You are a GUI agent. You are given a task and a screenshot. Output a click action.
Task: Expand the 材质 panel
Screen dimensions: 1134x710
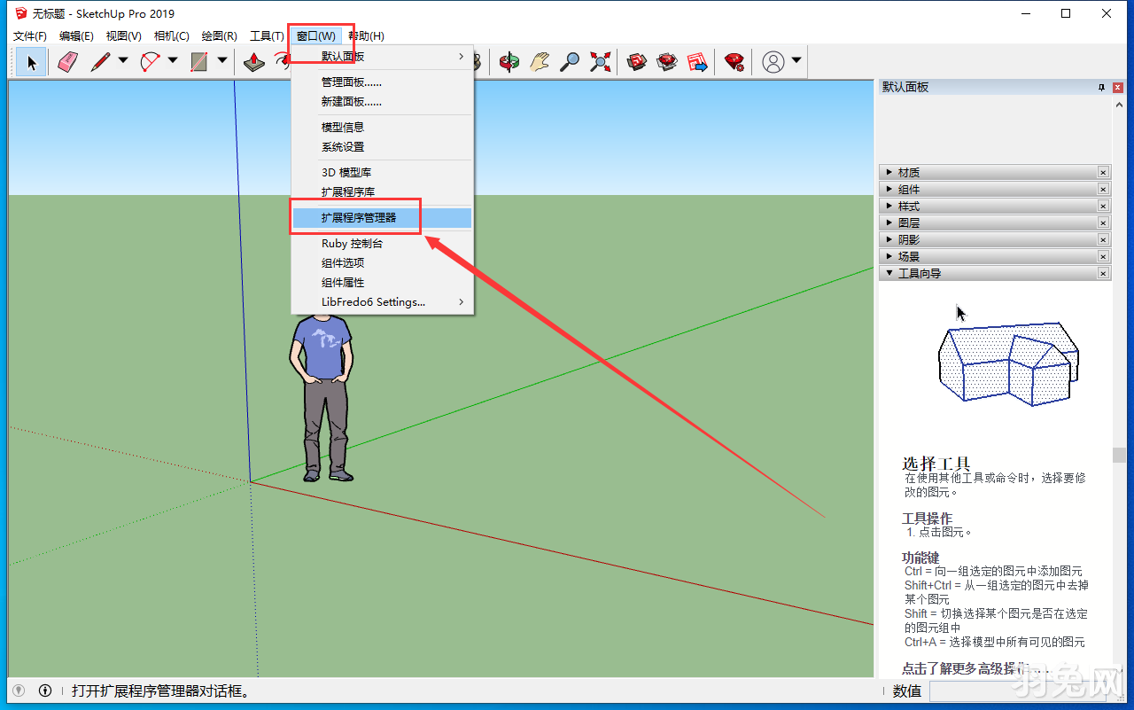908,173
